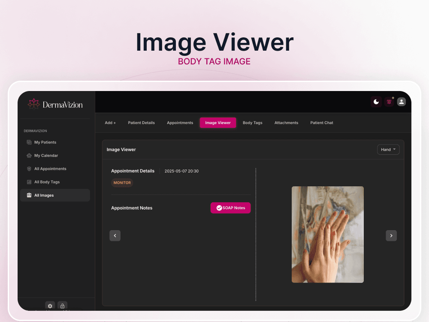Open My Patients in sidebar
The image size is (429, 322).
pyautogui.click(x=55, y=142)
